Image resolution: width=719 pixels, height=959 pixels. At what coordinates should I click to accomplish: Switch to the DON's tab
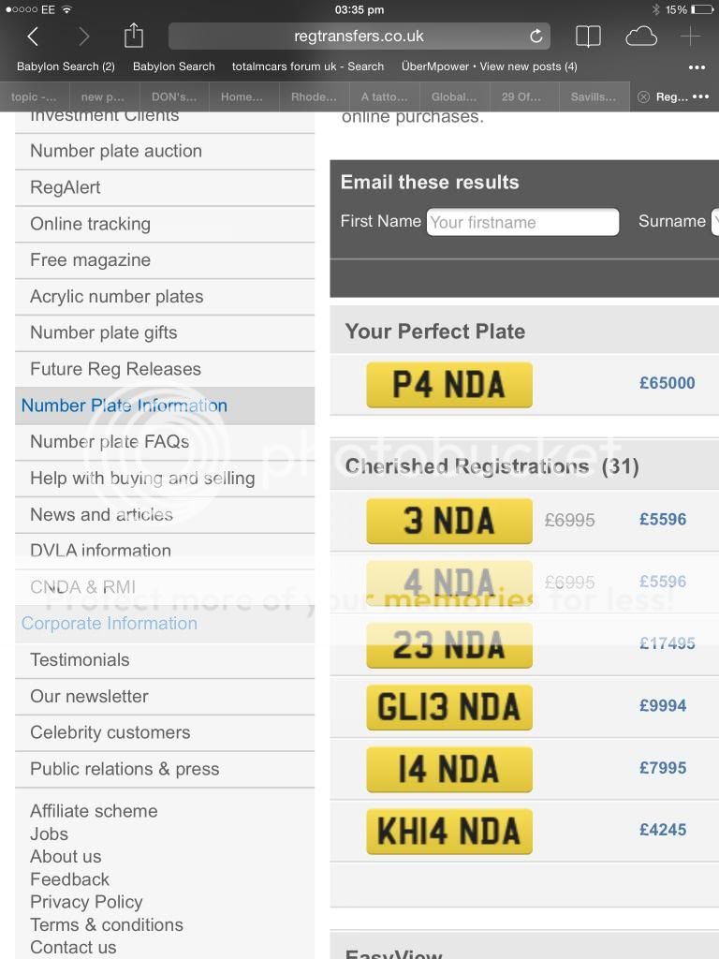click(172, 96)
